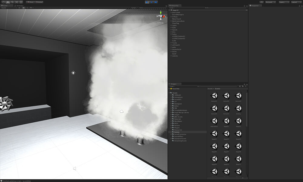Image resolution: width=303 pixels, height=182 pixels.
Task: Open the Cloud services icon
Action: point(261,2)
